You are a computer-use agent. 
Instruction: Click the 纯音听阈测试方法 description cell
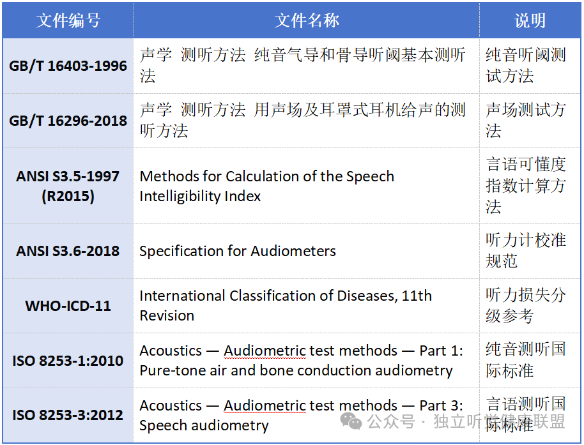pos(530,66)
